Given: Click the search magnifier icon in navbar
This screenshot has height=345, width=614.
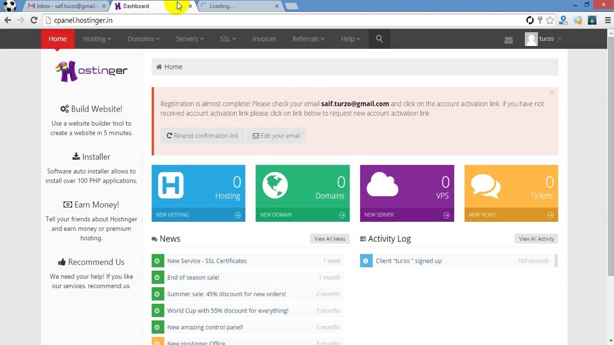Looking at the screenshot, I should coord(379,39).
